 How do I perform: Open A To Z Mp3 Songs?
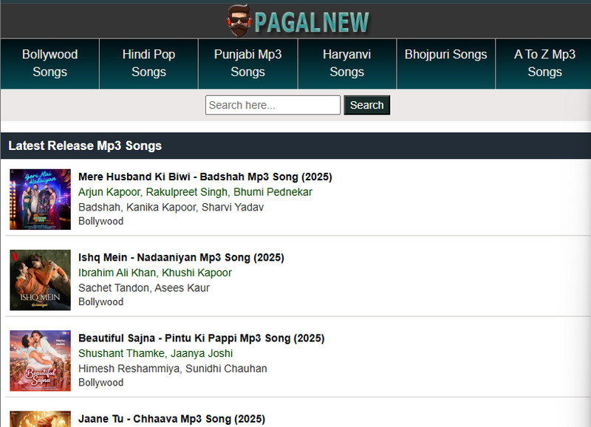(x=544, y=64)
